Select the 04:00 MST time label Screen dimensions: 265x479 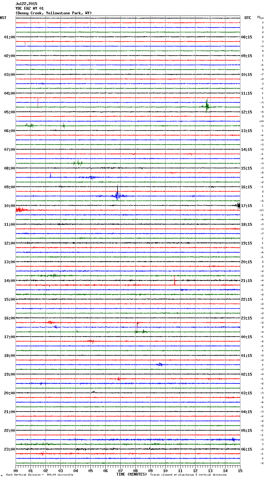pos(10,93)
